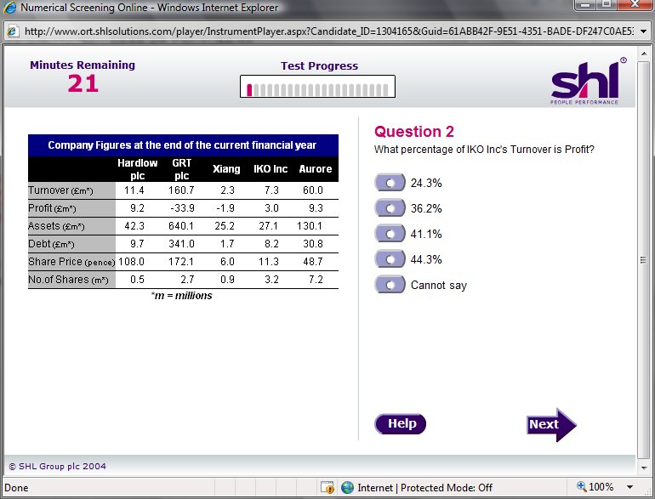Image resolution: width=655 pixels, height=499 pixels.
Task: Pick the 44.3% answer option
Action: point(390,259)
